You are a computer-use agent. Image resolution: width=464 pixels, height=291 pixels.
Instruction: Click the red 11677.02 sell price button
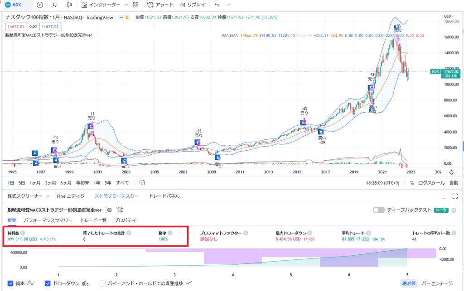16,27
